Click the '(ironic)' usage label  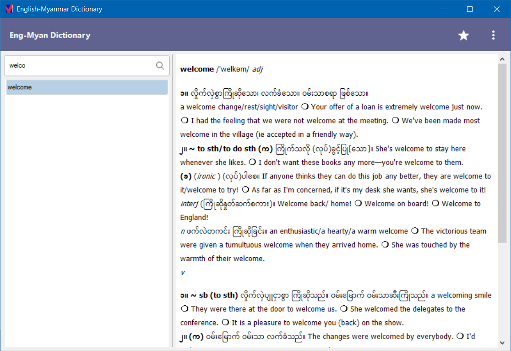[207, 177]
